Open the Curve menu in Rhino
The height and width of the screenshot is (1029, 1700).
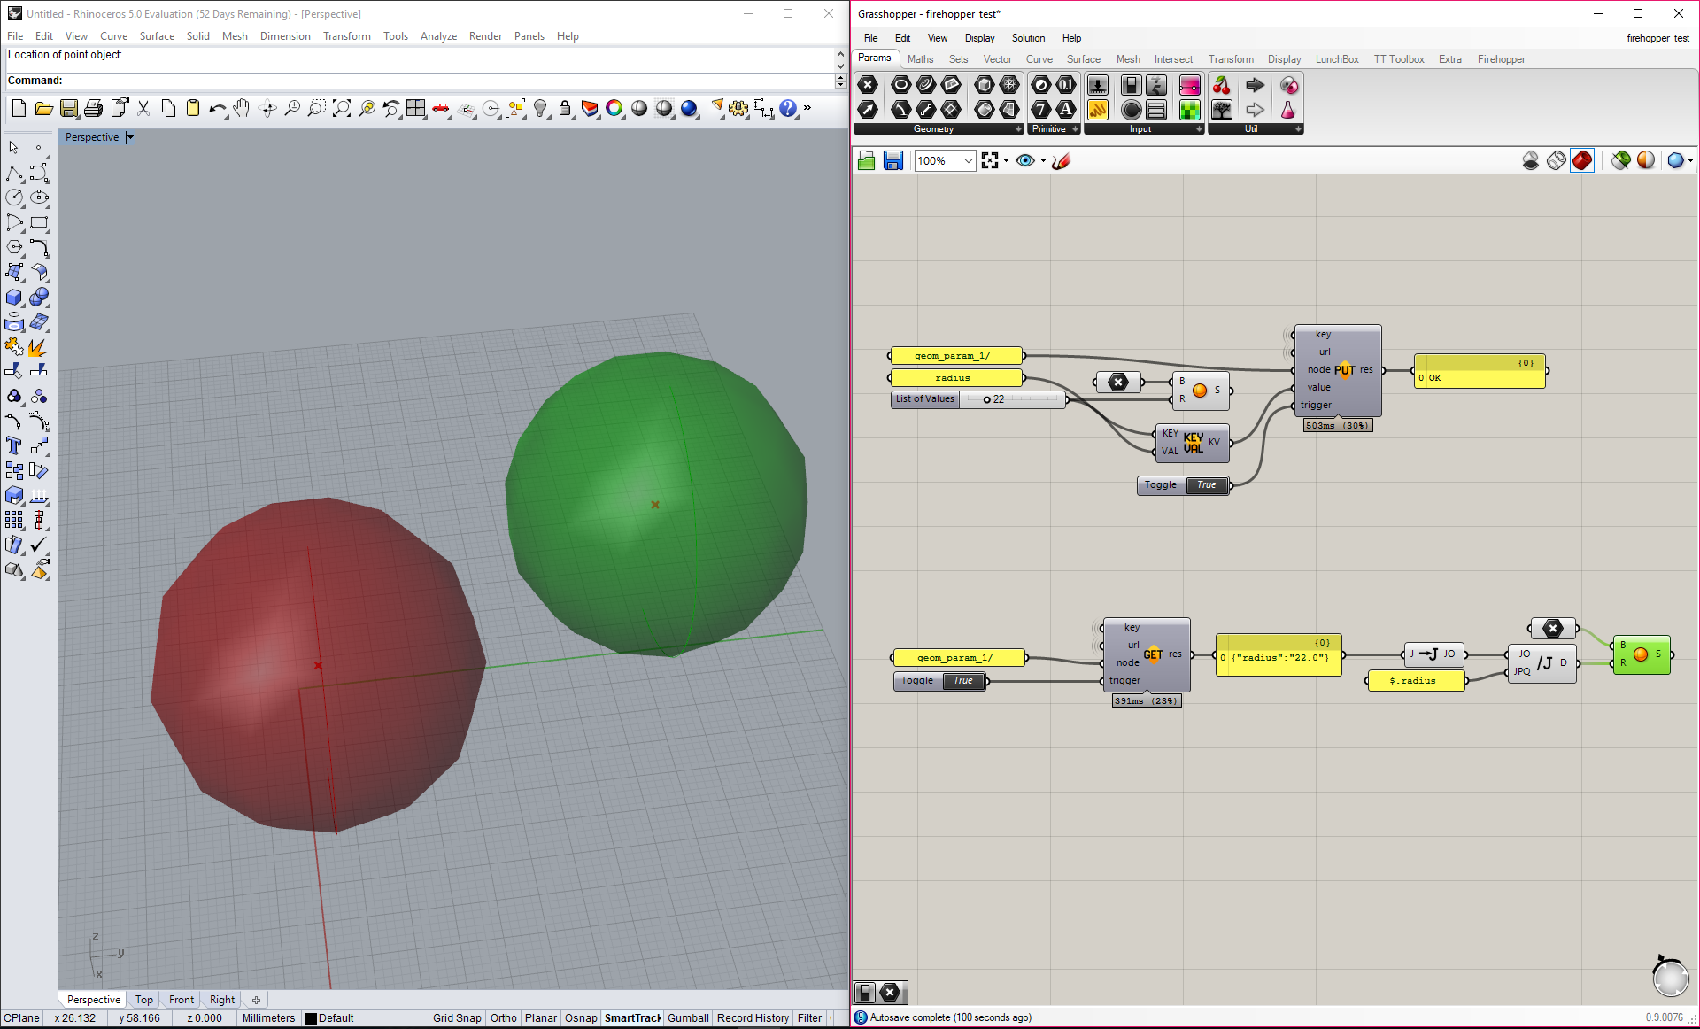[x=113, y=36]
